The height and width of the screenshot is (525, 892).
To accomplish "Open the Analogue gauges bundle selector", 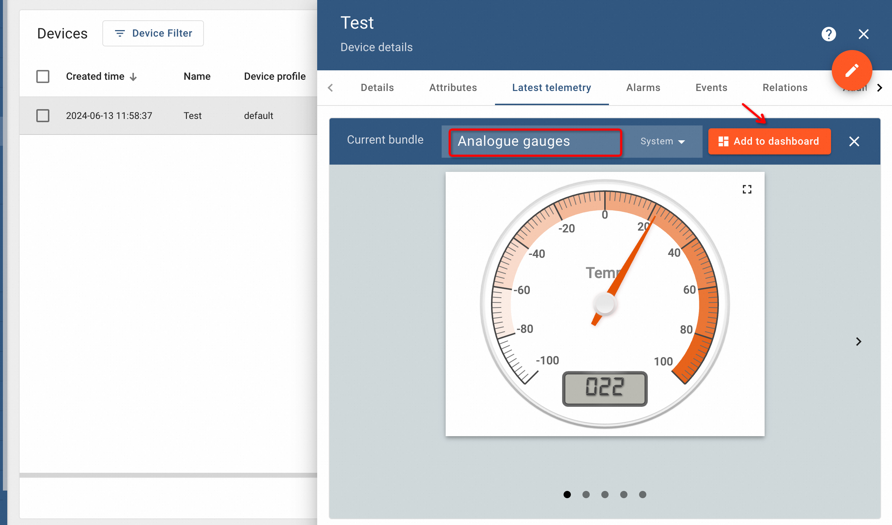I will click(x=535, y=141).
